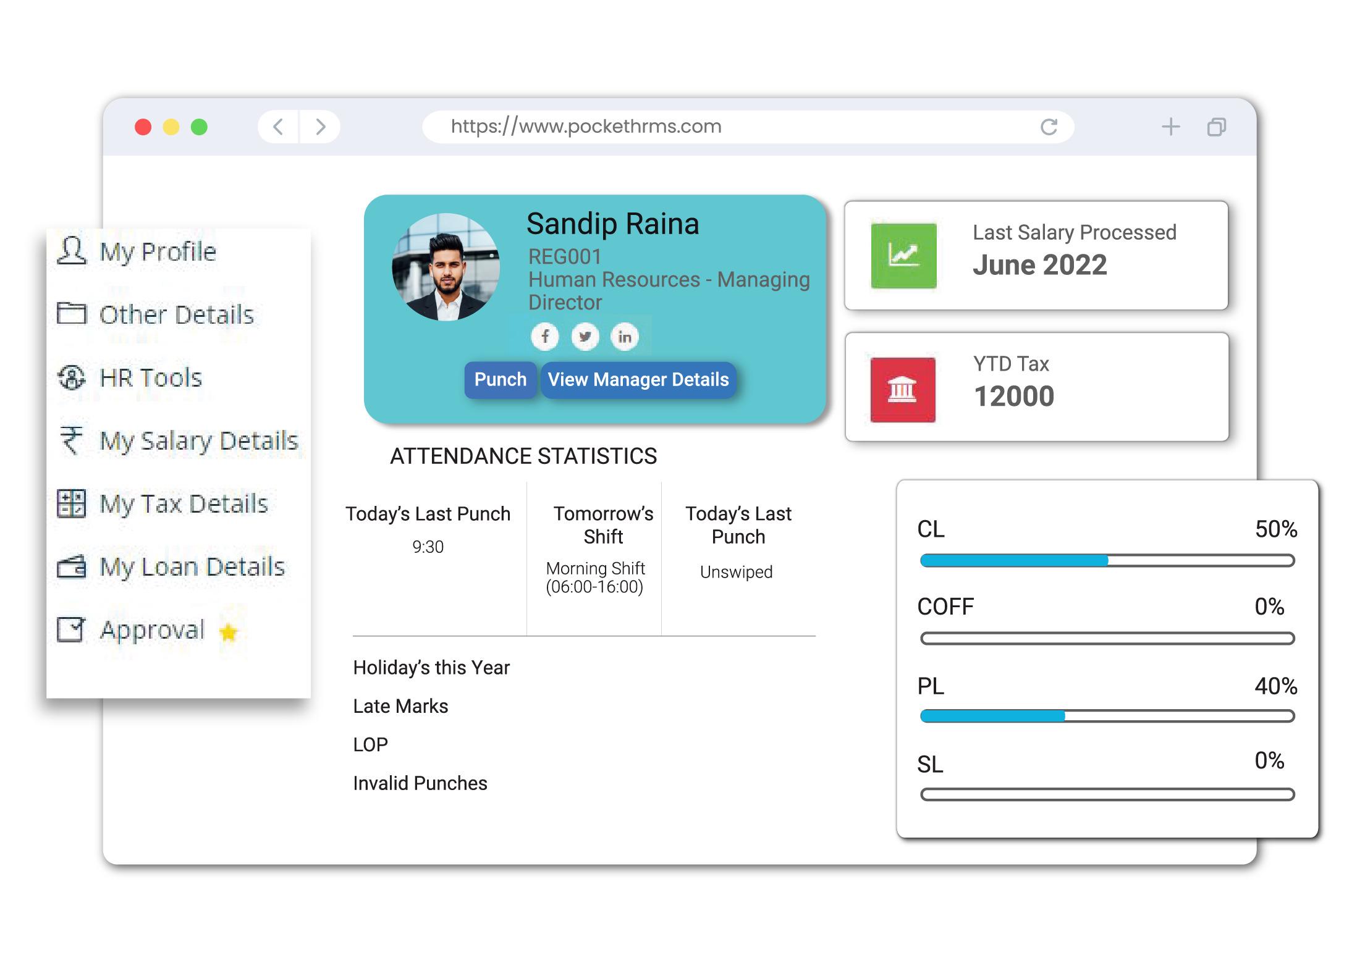Click the LinkedIn icon under Sandip Raina
1365x963 pixels.
click(625, 337)
